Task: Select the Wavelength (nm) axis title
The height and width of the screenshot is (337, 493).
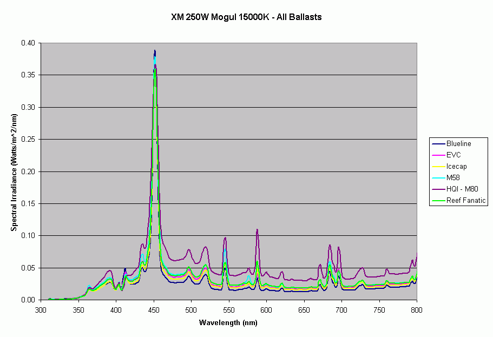Action: point(228,323)
